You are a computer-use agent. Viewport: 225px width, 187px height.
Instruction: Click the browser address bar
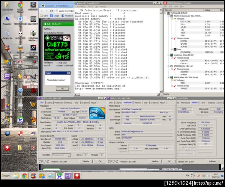(64, 11)
